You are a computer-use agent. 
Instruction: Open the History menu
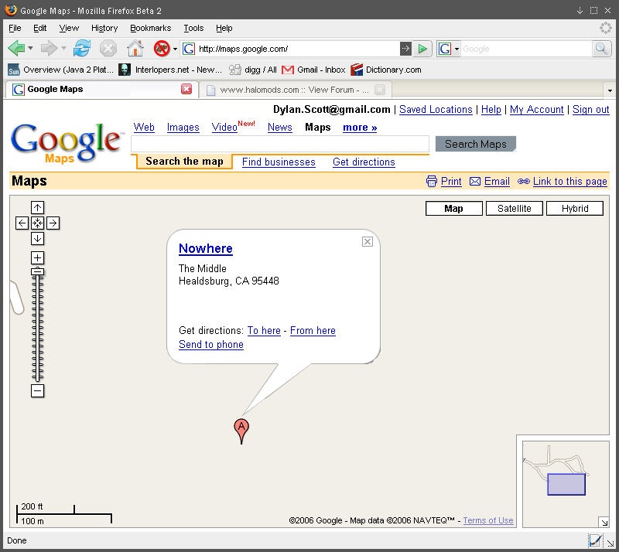pyautogui.click(x=104, y=28)
